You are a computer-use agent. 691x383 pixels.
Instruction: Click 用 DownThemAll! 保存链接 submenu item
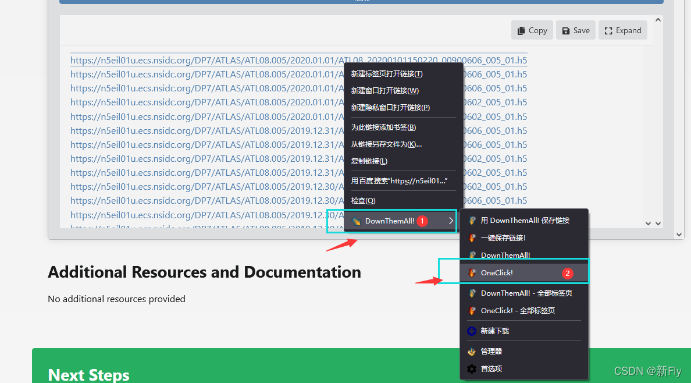click(x=524, y=220)
